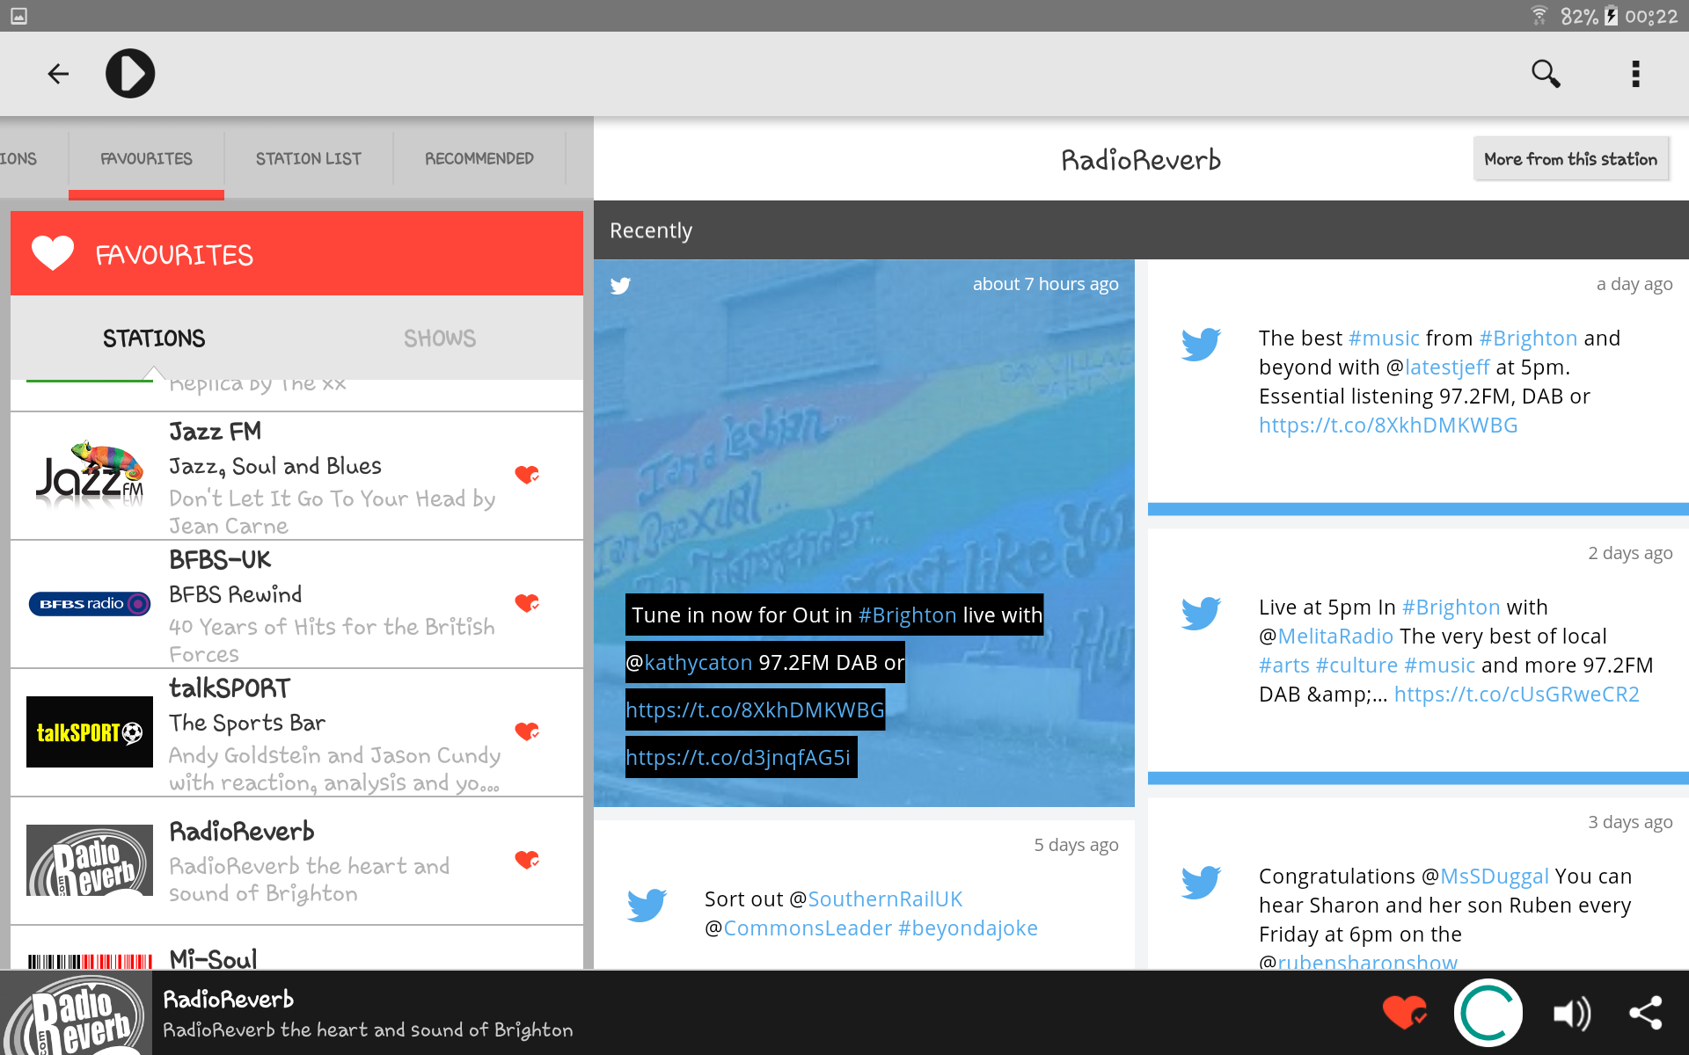Image resolution: width=1689 pixels, height=1055 pixels.
Task: Click the screenshot notification icon in status bar
Action: [19, 16]
